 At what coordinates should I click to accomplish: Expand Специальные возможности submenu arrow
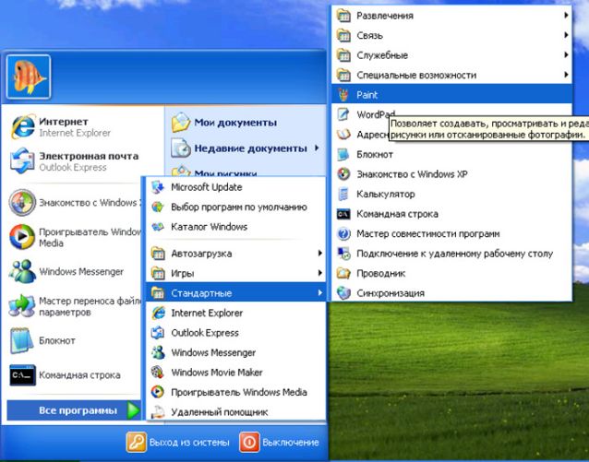point(566,75)
